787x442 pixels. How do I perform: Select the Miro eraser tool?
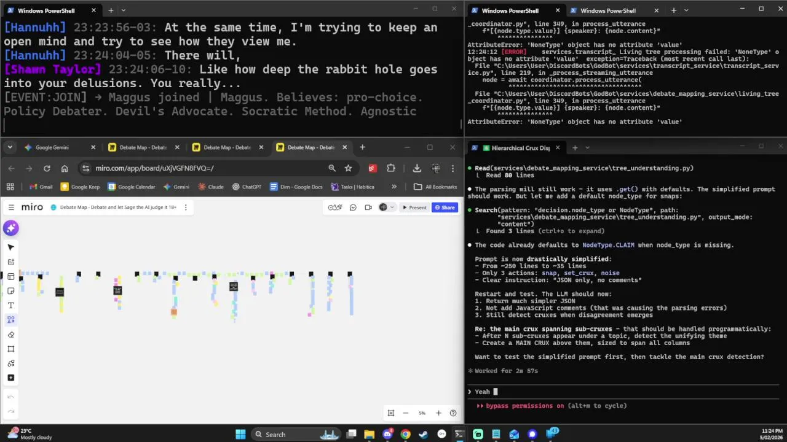coord(11,335)
